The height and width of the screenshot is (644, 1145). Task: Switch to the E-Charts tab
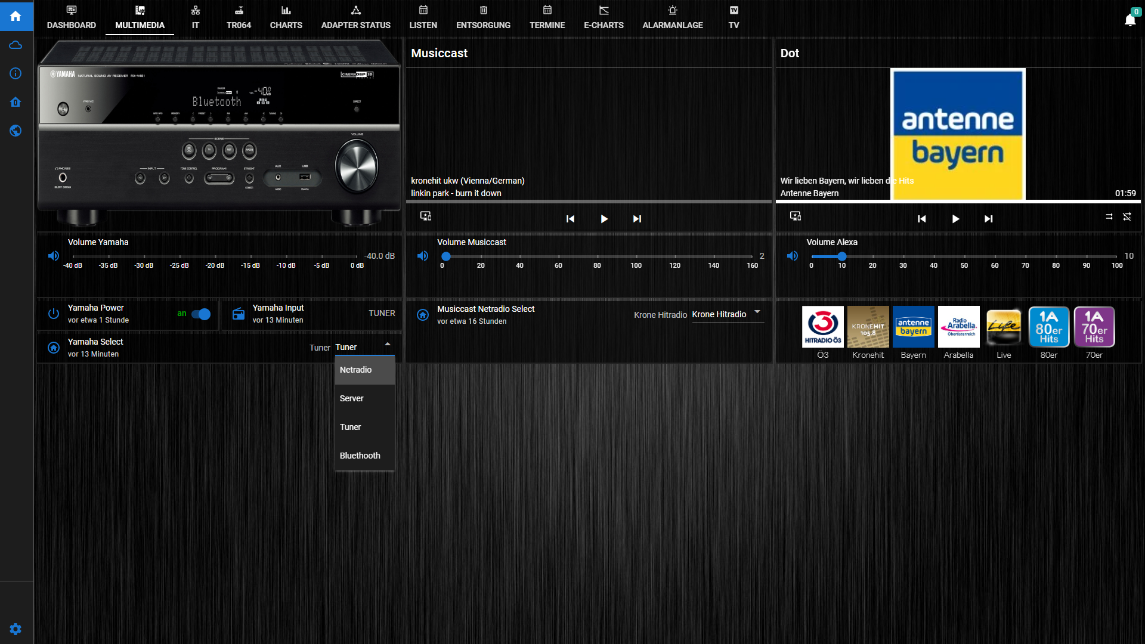pyautogui.click(x=604, y=18)
